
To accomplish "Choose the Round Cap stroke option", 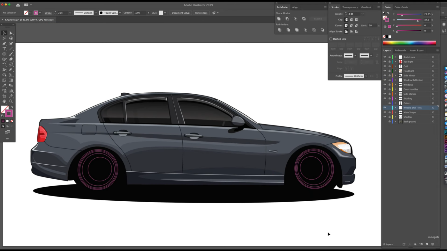I will click(351, 20).
